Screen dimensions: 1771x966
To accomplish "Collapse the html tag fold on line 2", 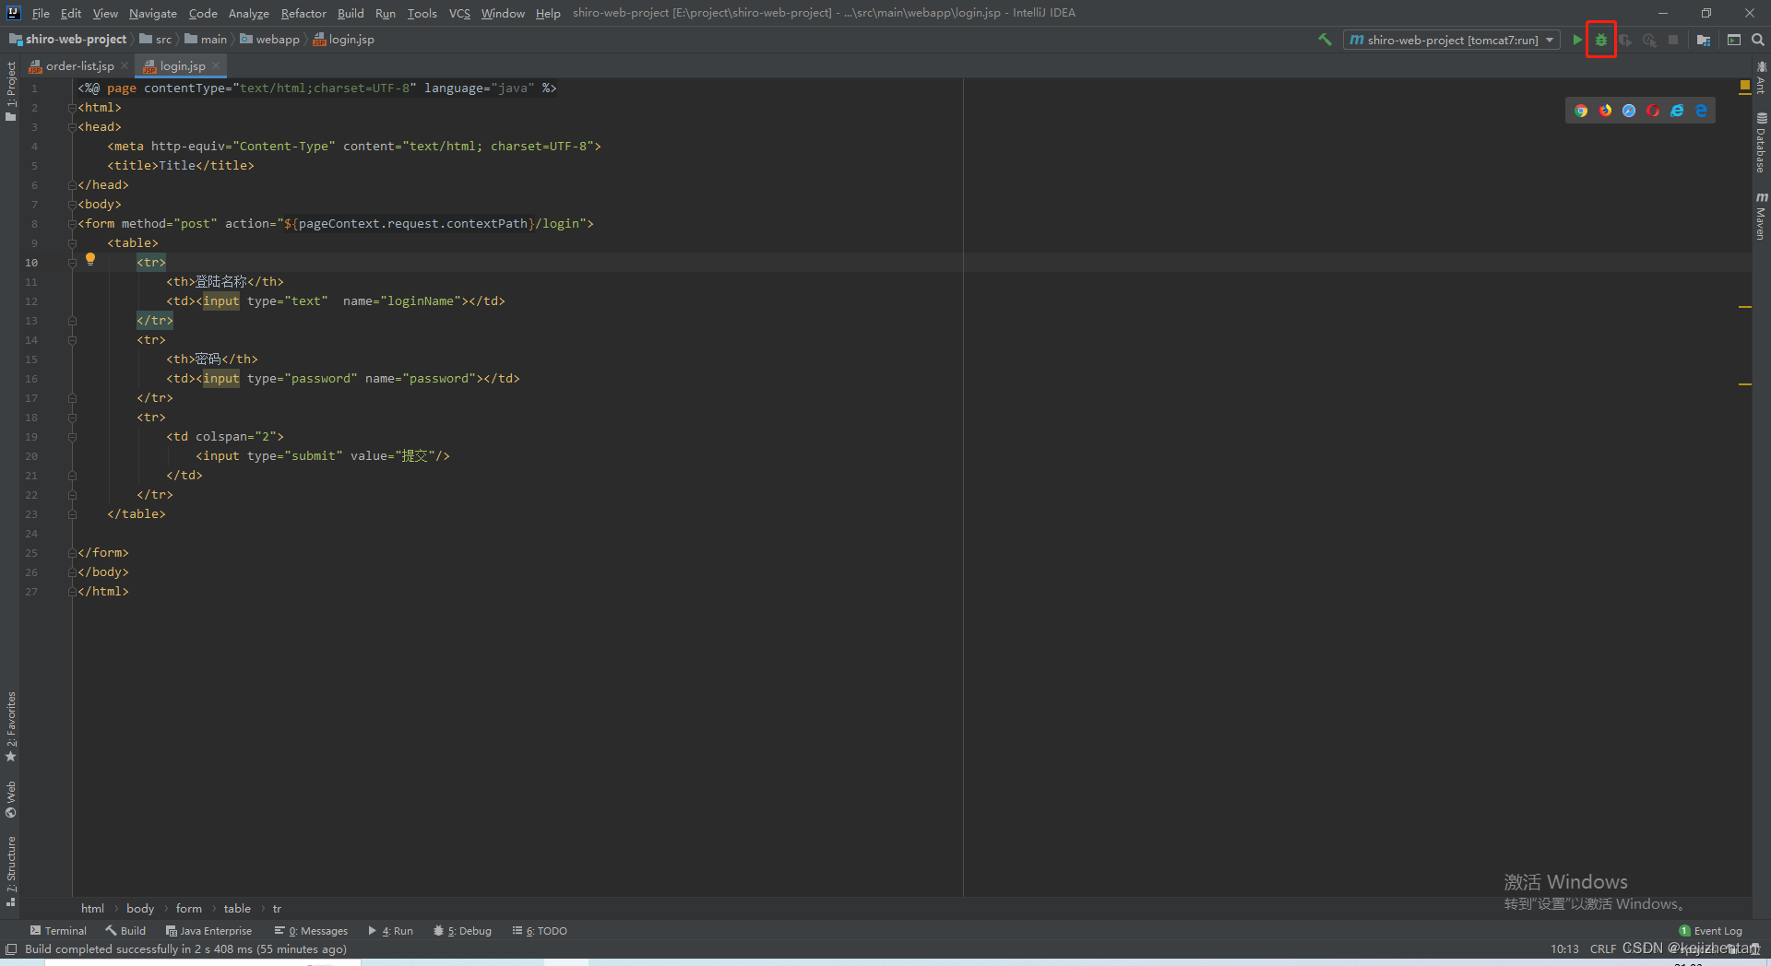I will click(x=72, y=108).
